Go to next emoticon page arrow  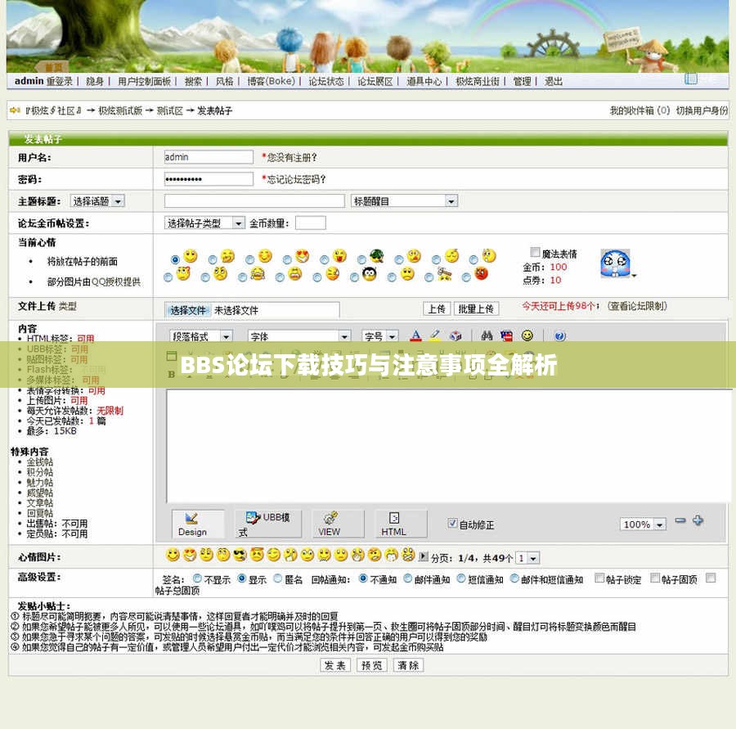(423, 556)
